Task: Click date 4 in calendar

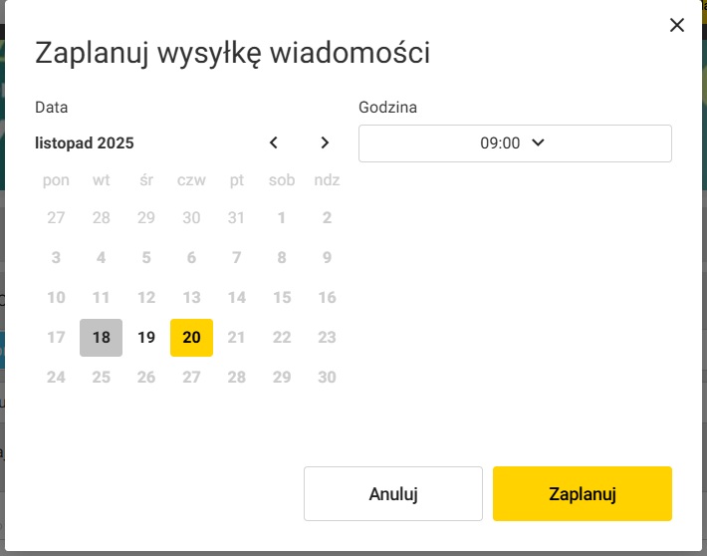Action: point(102,257)
